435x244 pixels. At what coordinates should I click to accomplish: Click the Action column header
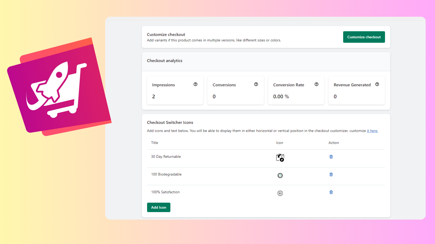tap(334, 143)
